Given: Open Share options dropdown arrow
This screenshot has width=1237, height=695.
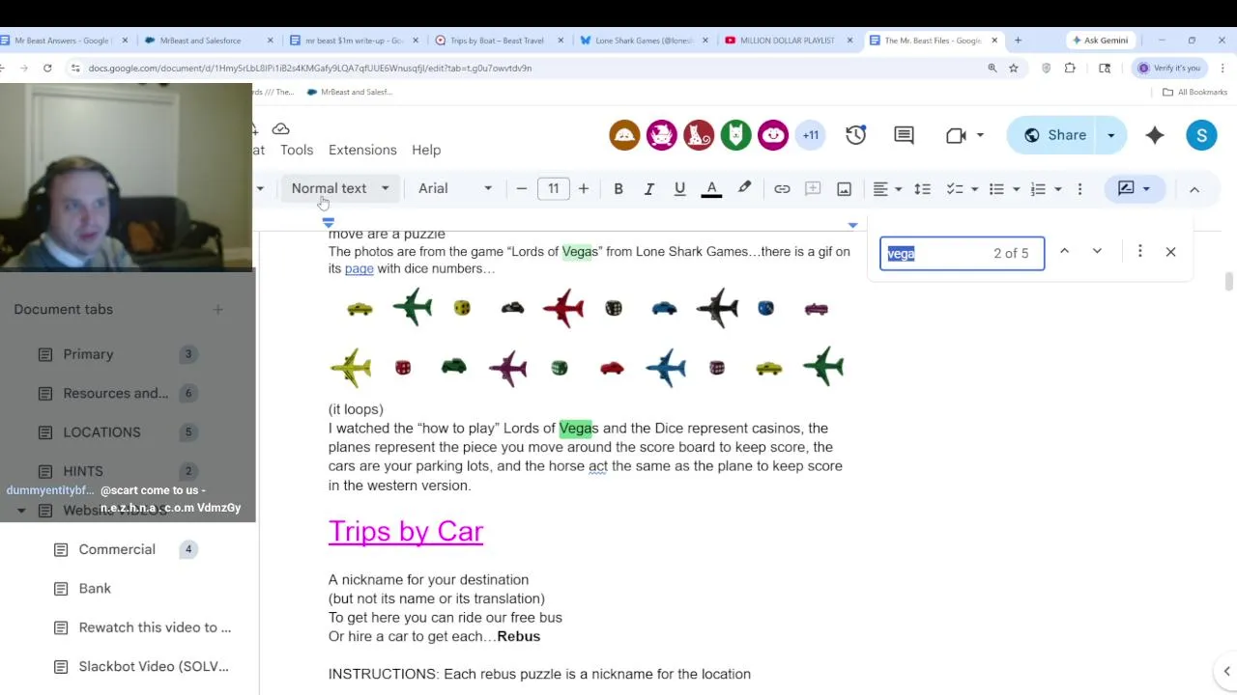Looking at the screenshot, I should tap(1111, 135).
